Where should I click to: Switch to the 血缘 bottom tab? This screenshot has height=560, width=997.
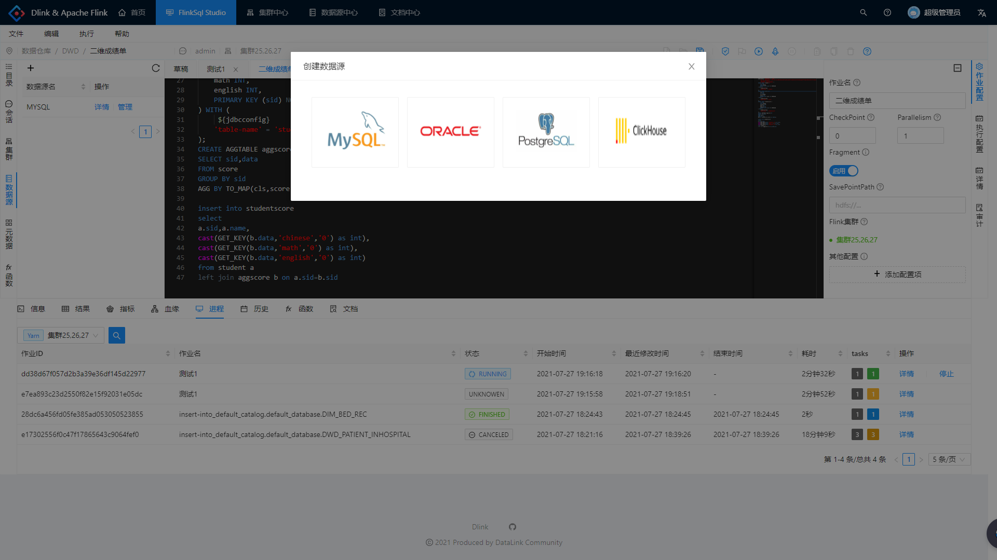pos(165,309)
